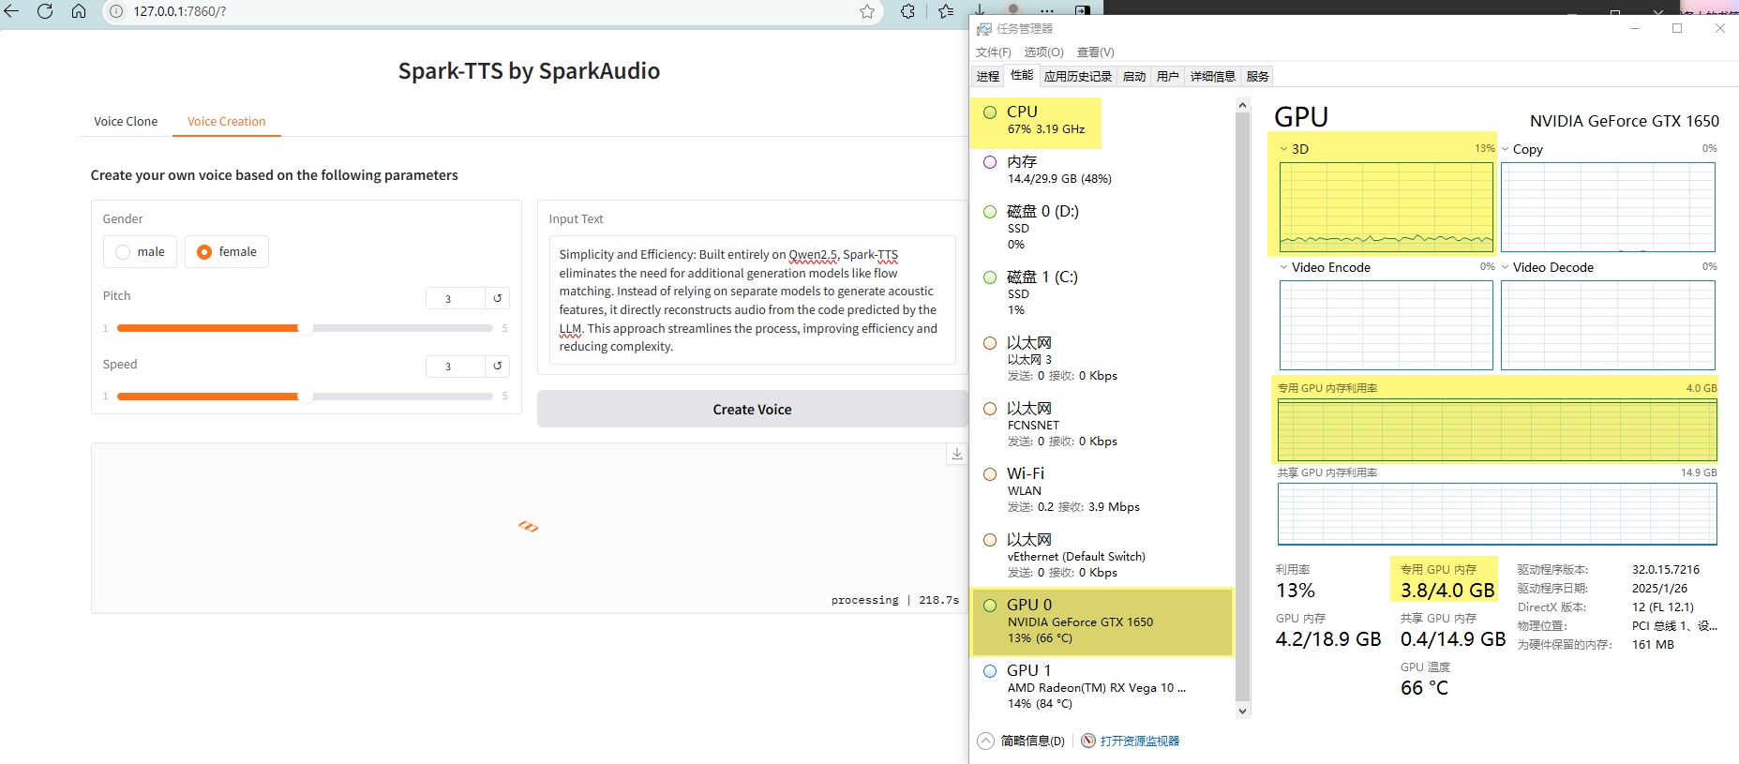The width and height of the screenshot is (1739, 764).
Task: Switch to the Voice Clone tab
Action: click(x=126, y=121)
